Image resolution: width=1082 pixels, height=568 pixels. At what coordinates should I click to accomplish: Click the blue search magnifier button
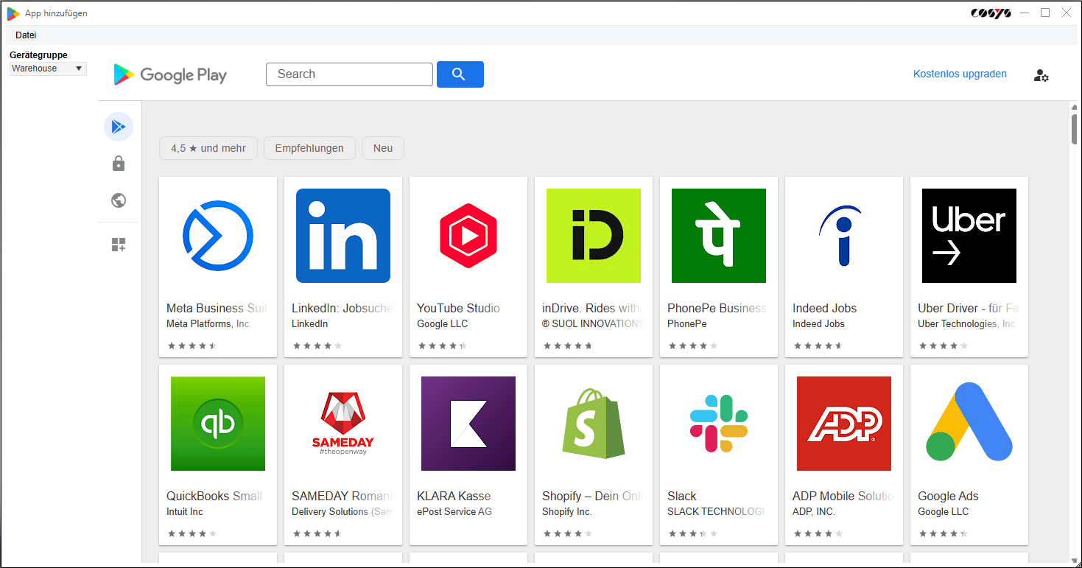[460, 74]
